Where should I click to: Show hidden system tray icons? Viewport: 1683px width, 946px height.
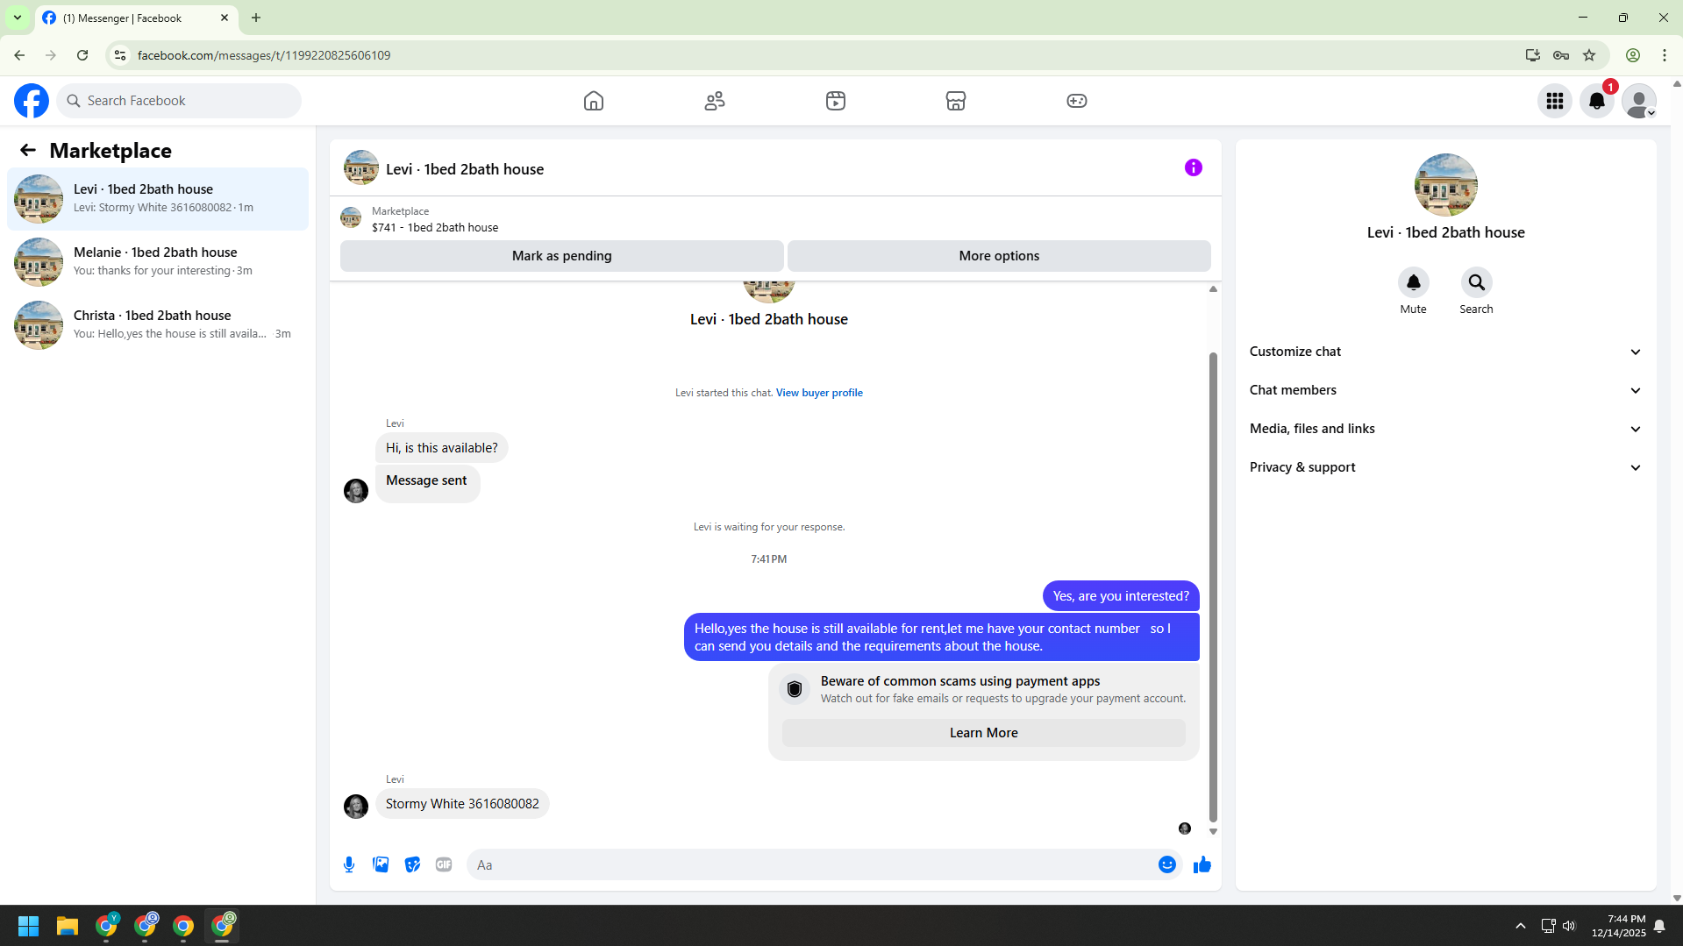(x=1521, y=926)
